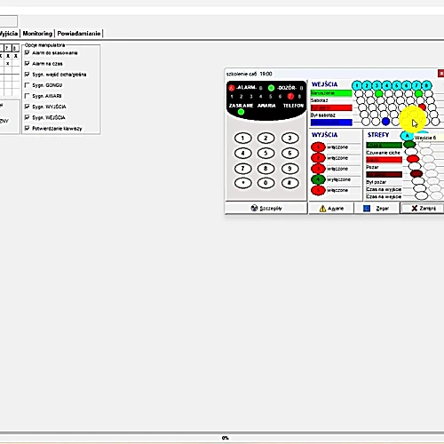Toggle Sygn. WYJŚCIA checkbox

click(28, 107)
